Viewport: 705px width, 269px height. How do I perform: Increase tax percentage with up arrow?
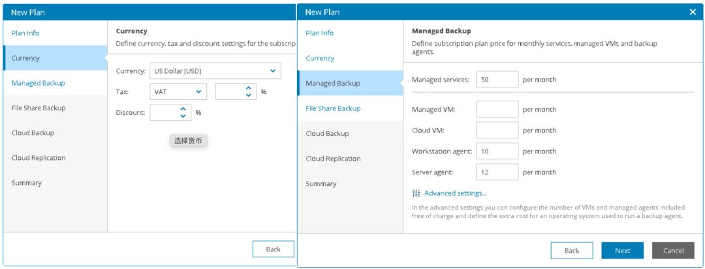pos(248,88)
